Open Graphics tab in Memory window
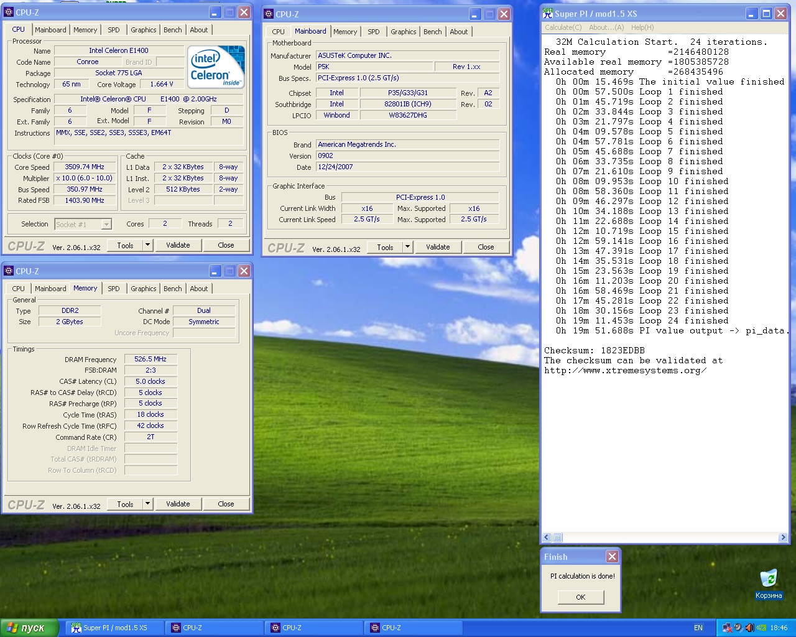The image size is (796, 637). click(x=144, y=289)
